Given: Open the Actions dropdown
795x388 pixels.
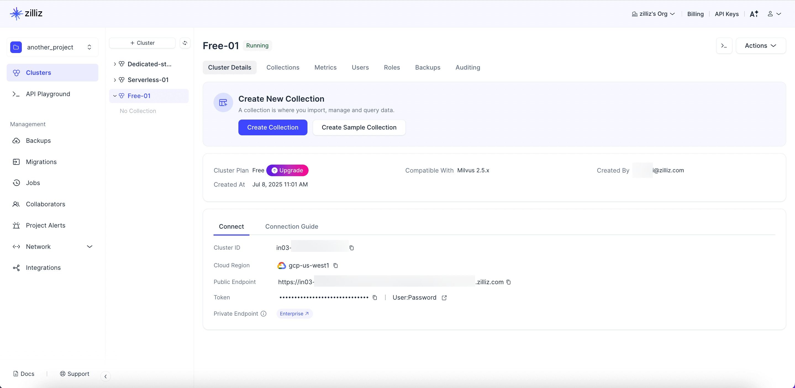Looking at the screenshot, I should (x=761, y=46).
